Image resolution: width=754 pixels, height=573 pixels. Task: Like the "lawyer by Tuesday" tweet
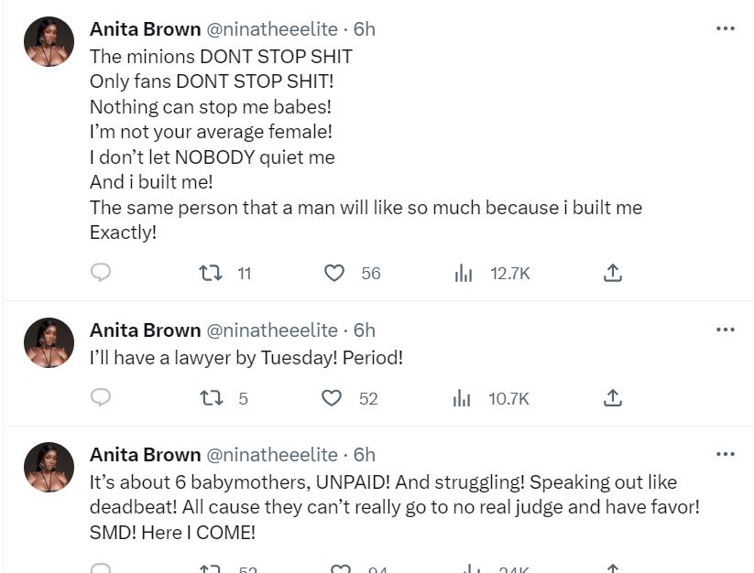[x=333, y=398]
